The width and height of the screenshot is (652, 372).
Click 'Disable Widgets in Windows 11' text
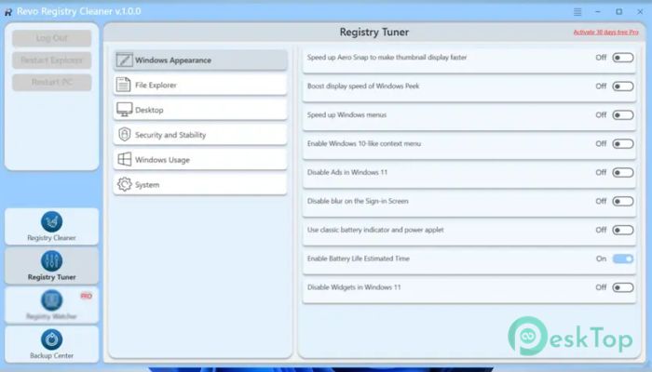coord(354,287)
